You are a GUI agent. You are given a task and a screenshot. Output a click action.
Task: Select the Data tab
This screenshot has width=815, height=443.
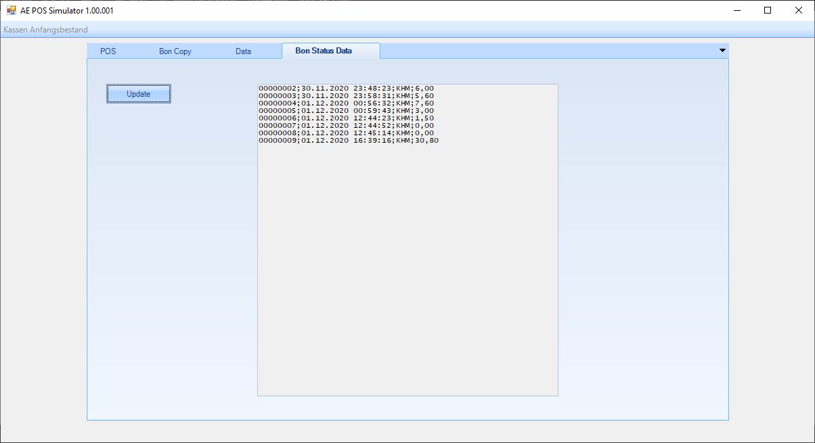[x=243, y=51]
